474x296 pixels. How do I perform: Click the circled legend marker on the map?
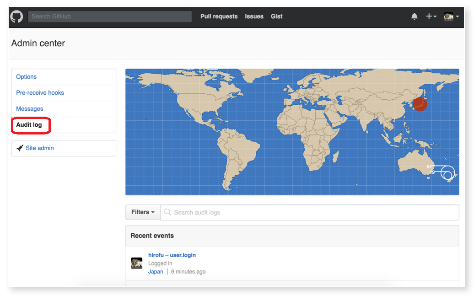448,173
